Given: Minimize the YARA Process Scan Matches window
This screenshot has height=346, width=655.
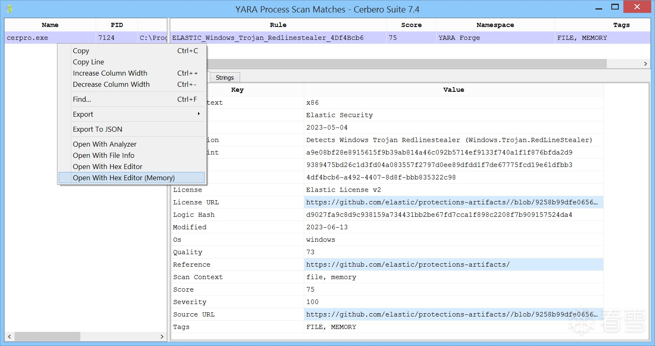Looking at the screenshot, I should pyautogui.click(x=599, y=7).
